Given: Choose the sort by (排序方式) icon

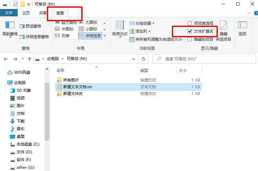Looking at the screenshot, I should tap(120, 29).
